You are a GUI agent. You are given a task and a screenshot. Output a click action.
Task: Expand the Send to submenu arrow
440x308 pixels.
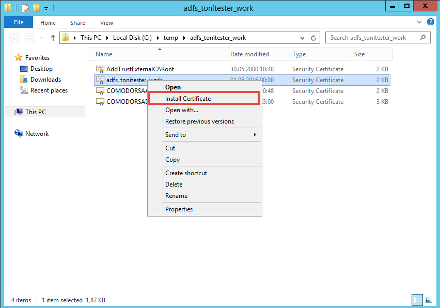coord(255,135)
